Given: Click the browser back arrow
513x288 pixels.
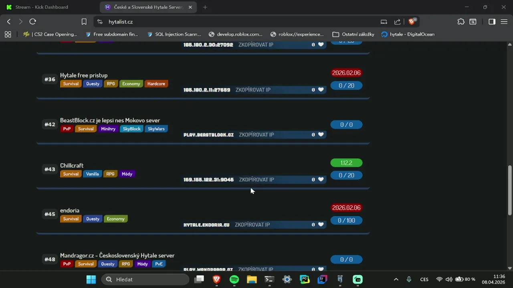Looking at the screenshot, I should click(9, 22).
